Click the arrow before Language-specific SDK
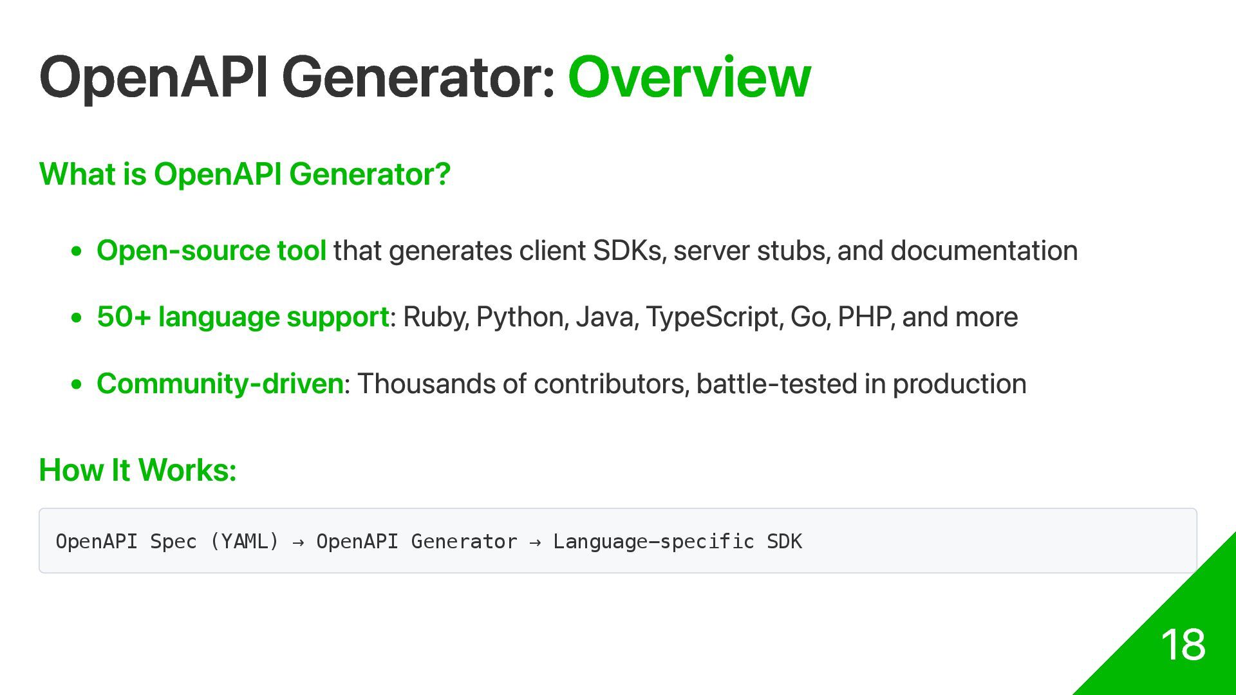Screen dimensions: 1236x695 tap(535, 542)
